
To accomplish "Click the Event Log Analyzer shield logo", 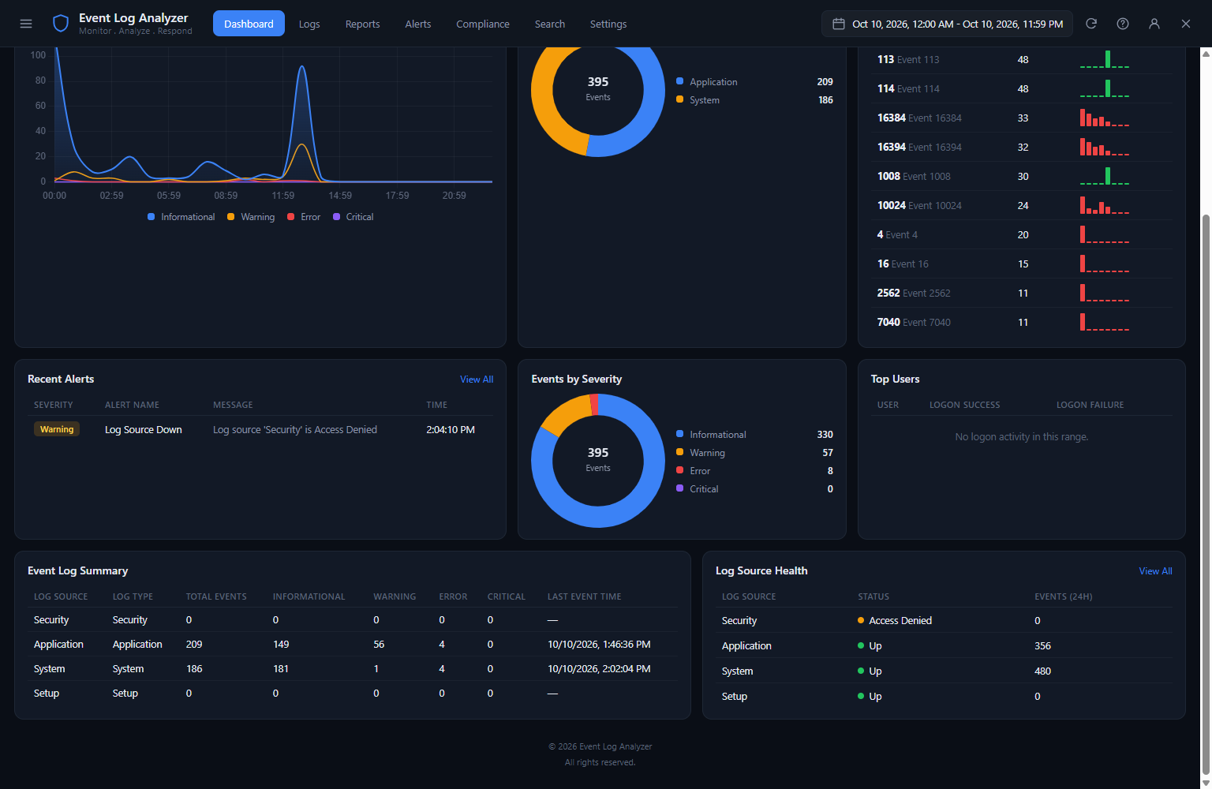I will (61, 24).
